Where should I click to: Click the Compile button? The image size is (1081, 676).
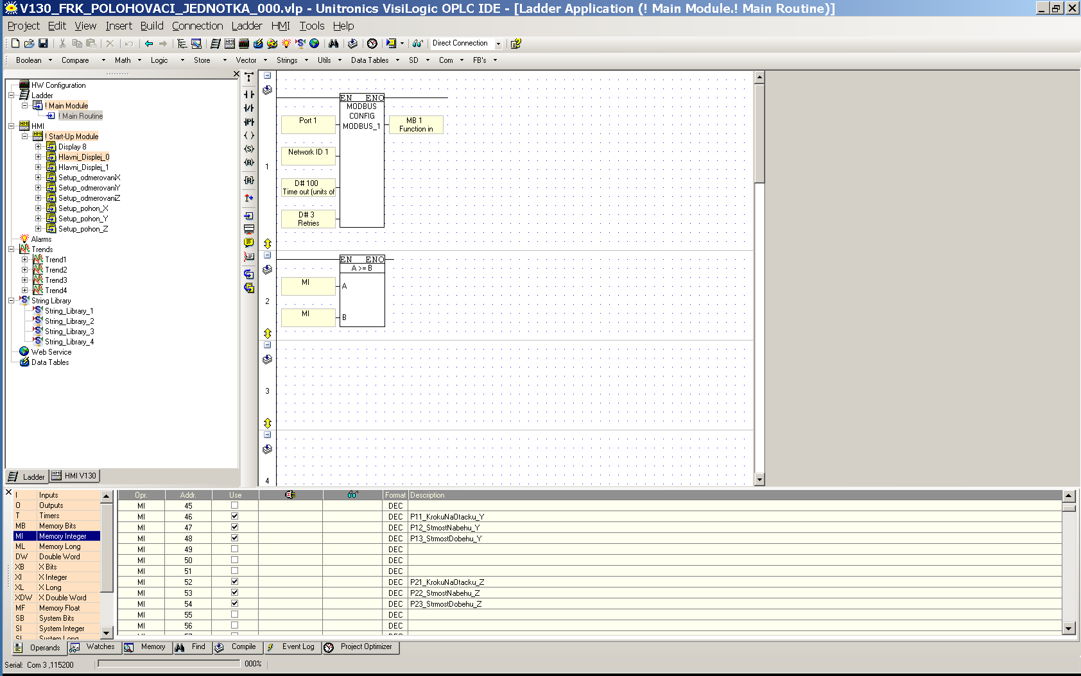coord(237,647)
